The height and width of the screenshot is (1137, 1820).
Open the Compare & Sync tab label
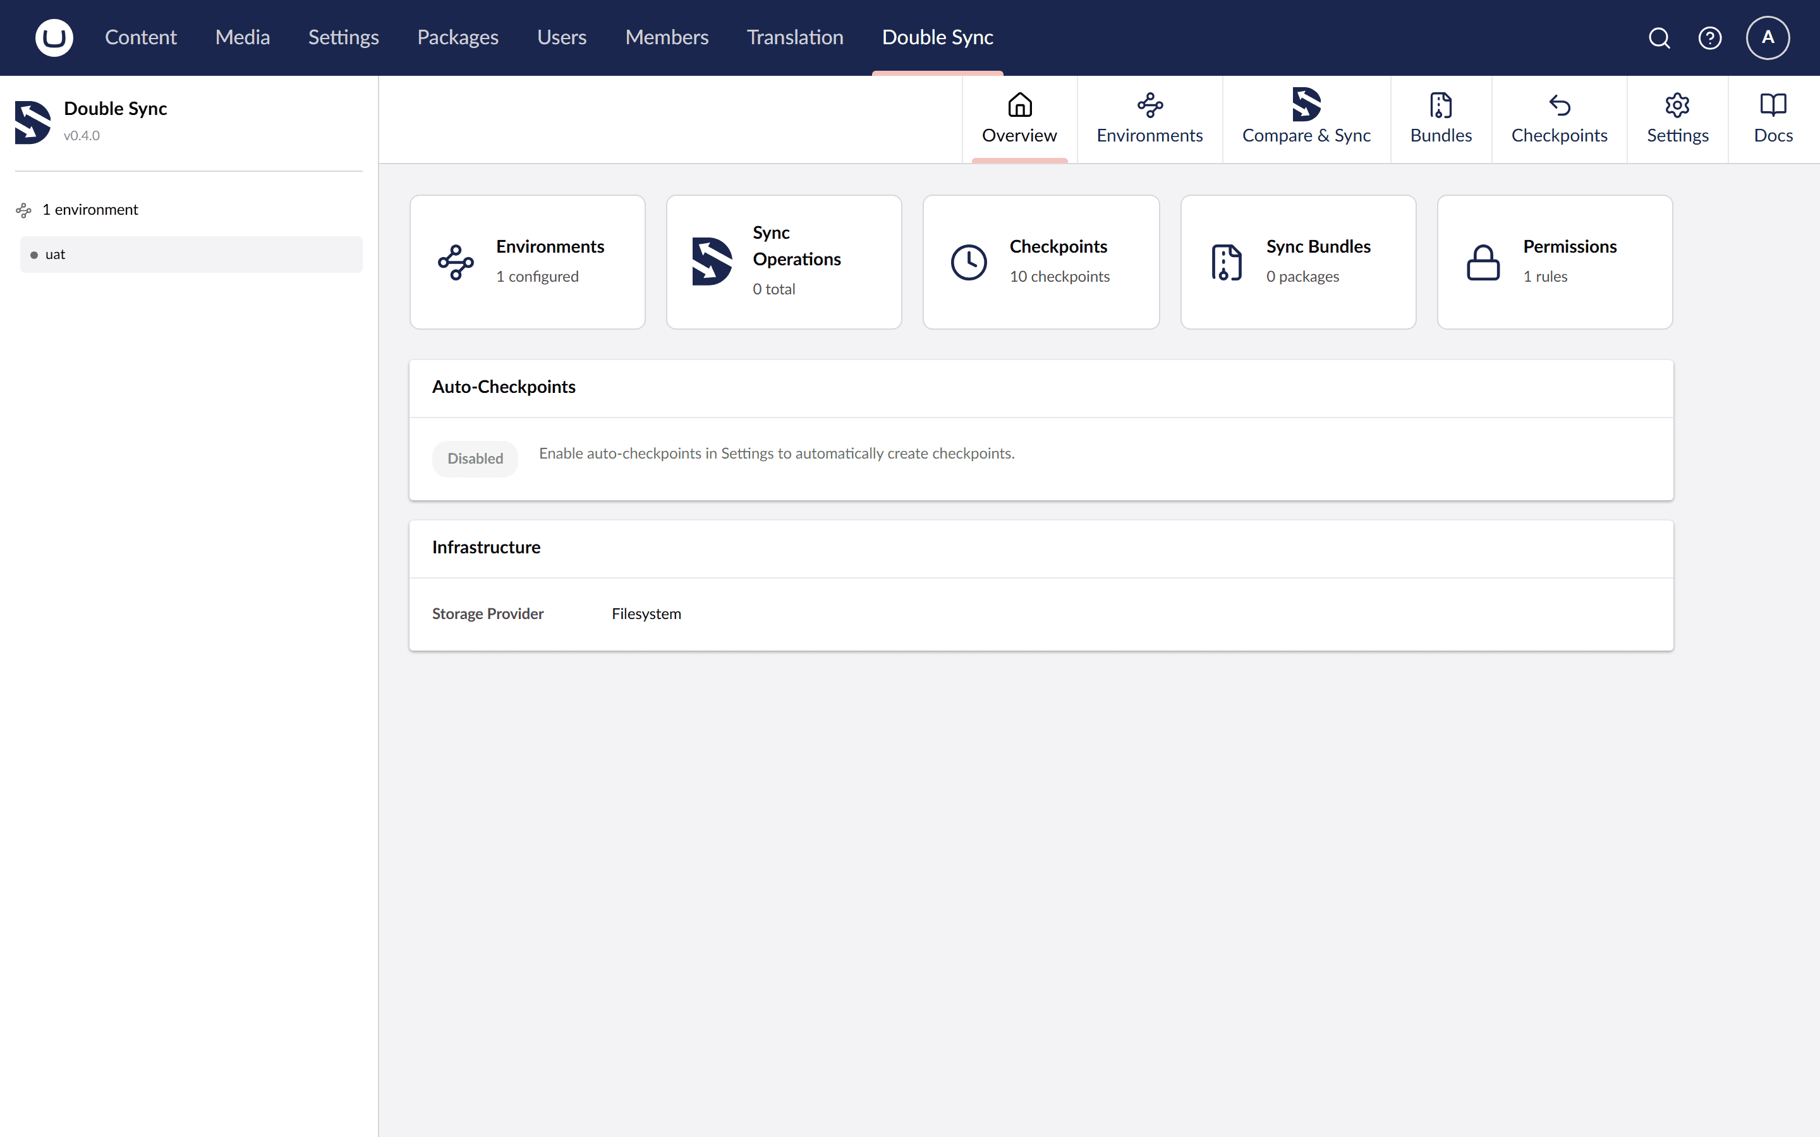[1306, 135]
